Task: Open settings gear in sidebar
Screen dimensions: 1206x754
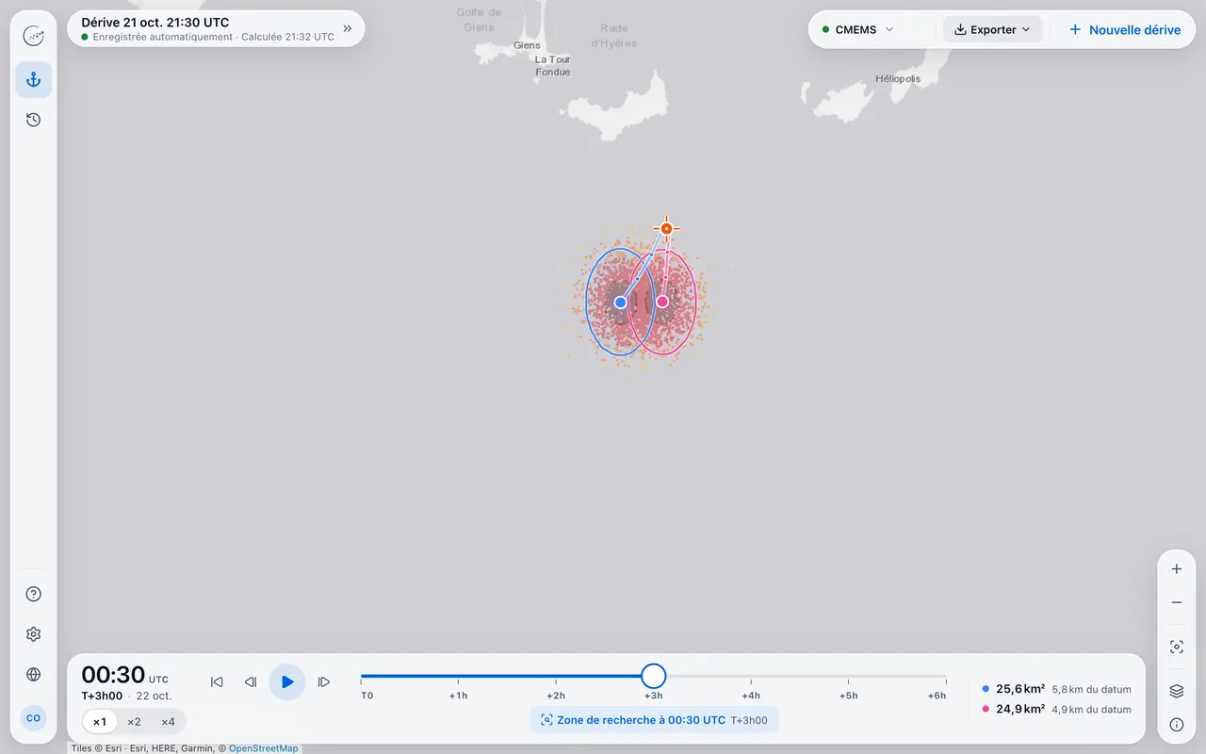Action: 34,634
